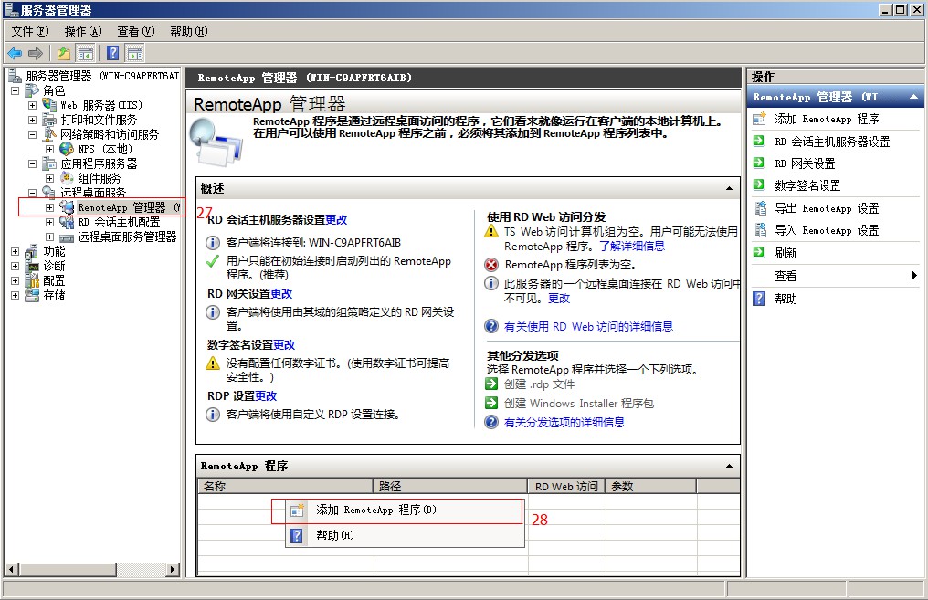Click the 参数 column header

click(x=651, y=487)
